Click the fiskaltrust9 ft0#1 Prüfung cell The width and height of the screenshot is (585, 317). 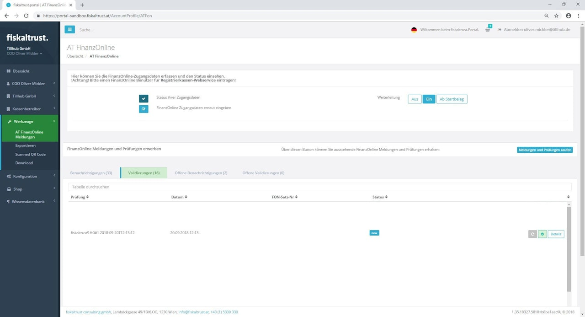click(x=102, y=233)
